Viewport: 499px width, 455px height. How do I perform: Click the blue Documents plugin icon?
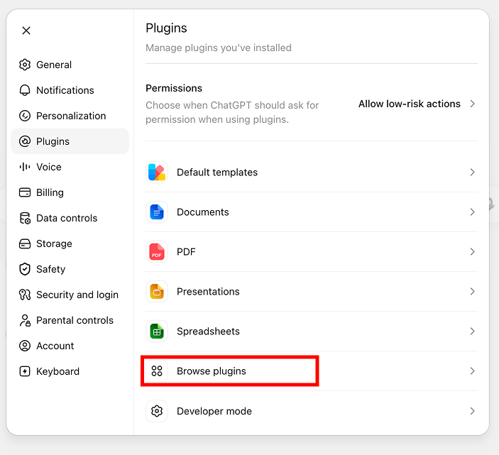click(157, 212)
